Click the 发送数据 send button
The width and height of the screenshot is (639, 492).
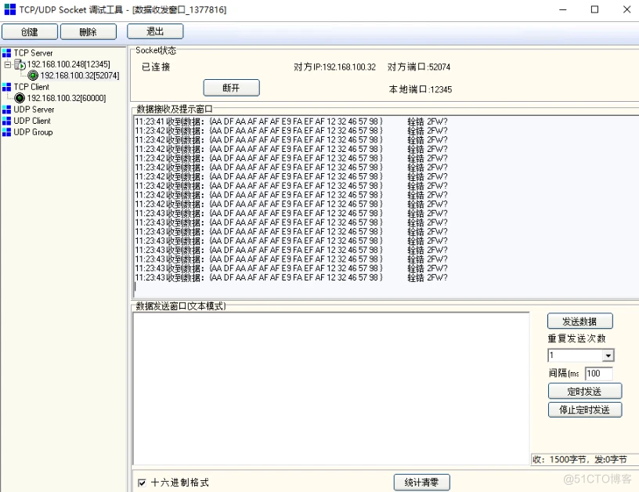pyautogui.click(x=579, y=320)
